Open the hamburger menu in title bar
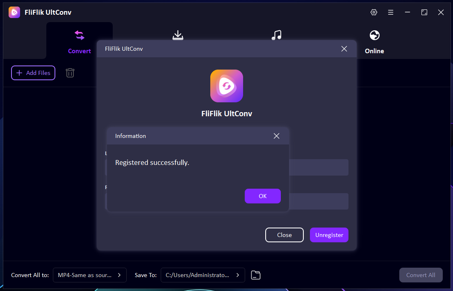Screen dimensions: 453x291 point(391,12)
